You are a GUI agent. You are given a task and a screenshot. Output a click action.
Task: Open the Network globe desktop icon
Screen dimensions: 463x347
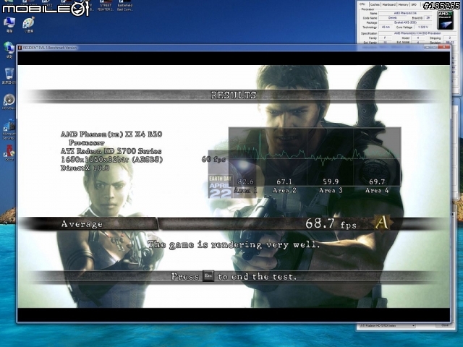9,48
